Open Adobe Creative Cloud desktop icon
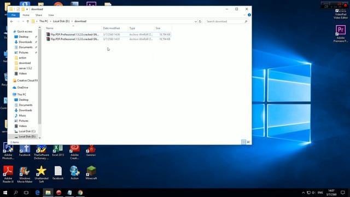 click(74, 152)
